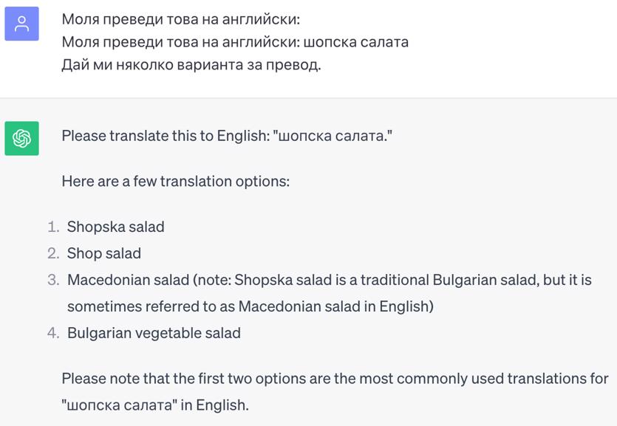
Task: Click the quoted "шопска салата." in the first reply line
Action: [x=333, y=136]
